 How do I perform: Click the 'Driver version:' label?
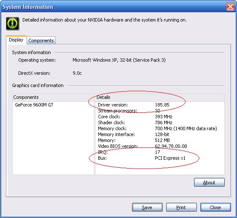(113, 105)
